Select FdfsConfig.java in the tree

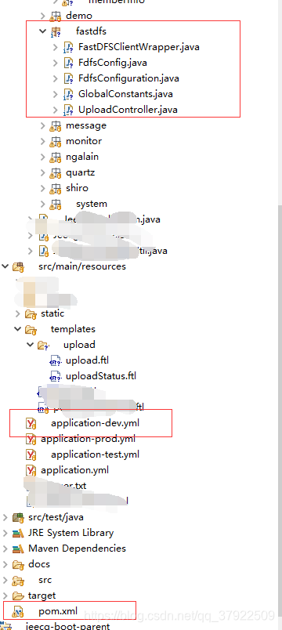pyautogui.click(x=113, y=63)
